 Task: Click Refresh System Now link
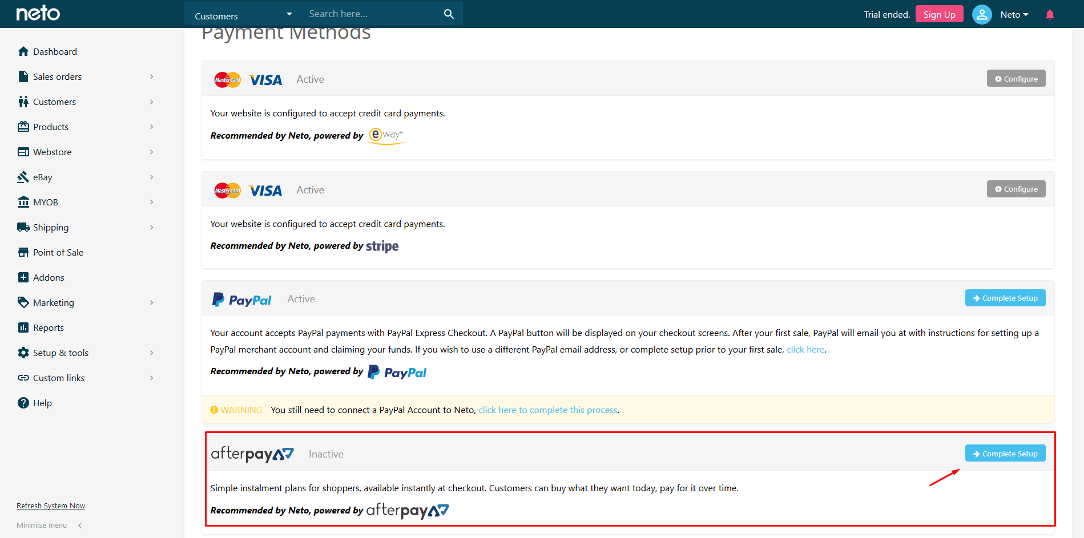coord(51,506)
